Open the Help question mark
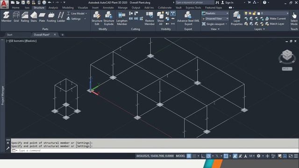299x168 pixels. pos(264,2)
